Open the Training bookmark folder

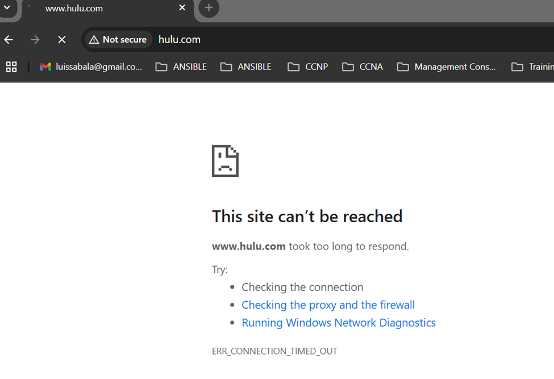pos(532,66)
